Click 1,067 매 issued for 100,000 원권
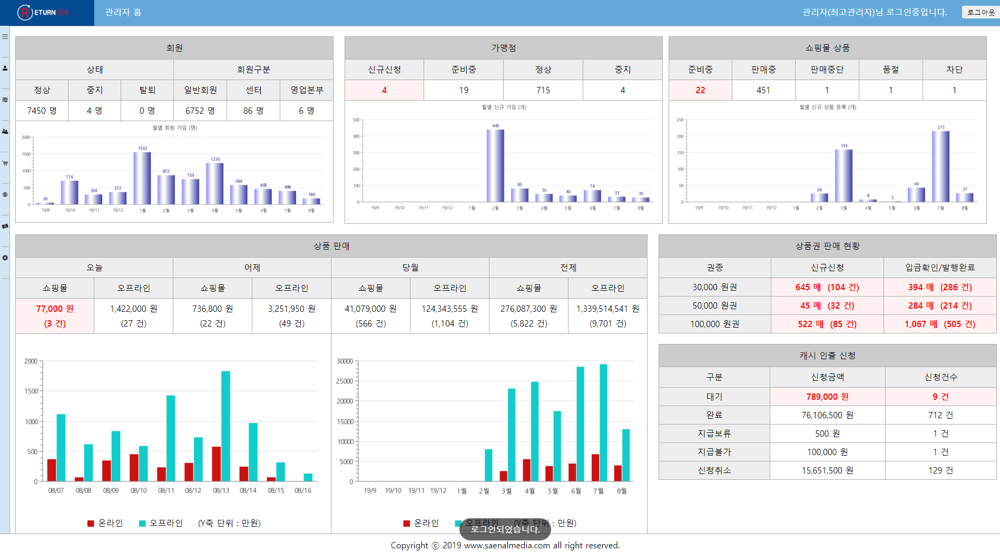Image resolution: width=1000 pixels, height=552 pixels. coord(939,324)
